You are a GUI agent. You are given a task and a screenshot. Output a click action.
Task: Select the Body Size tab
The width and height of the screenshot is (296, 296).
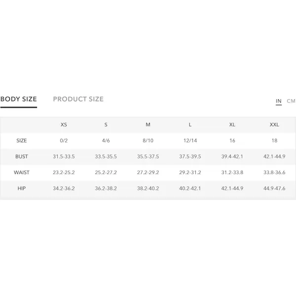pyautogui.click(x=19, y=99)
